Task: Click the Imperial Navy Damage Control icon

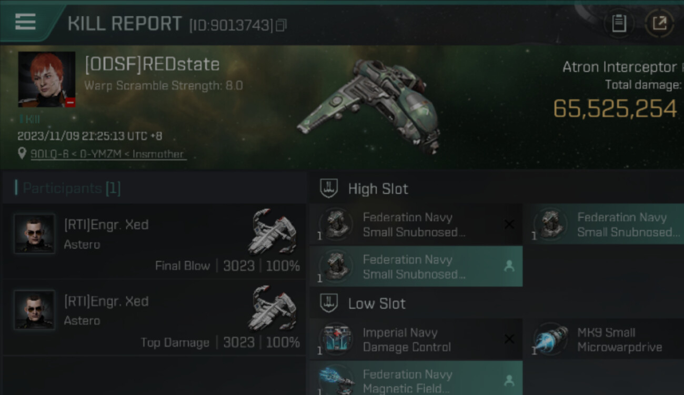Action: pyautogui.click(x=336, y=340)
